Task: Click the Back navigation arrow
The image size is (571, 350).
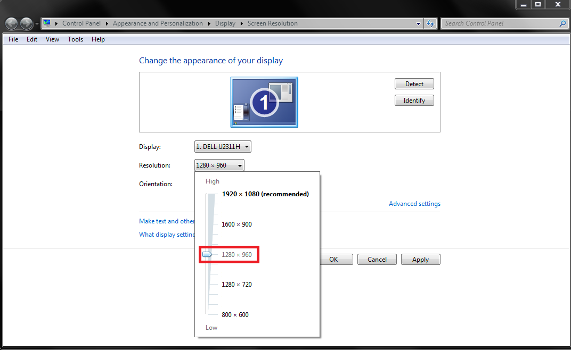Action: [x=12, y=23]
